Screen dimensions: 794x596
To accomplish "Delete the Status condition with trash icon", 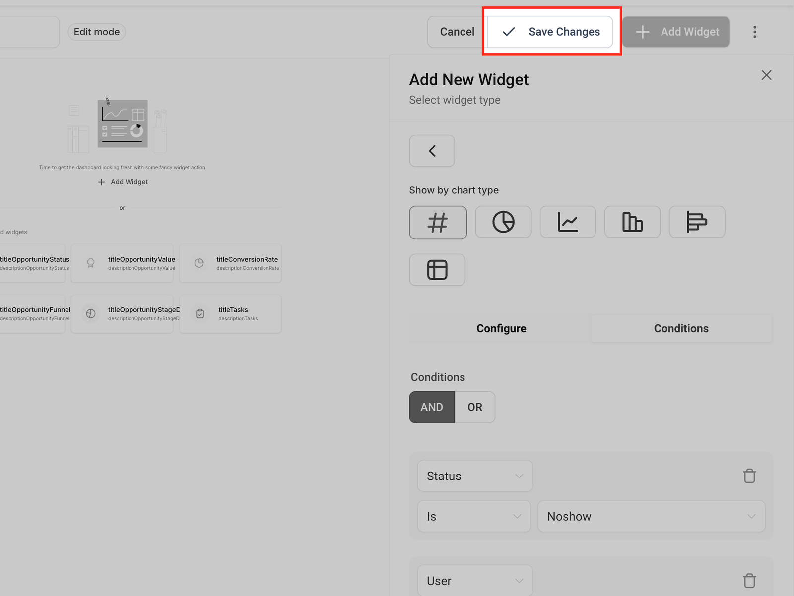I will [749, 476].
